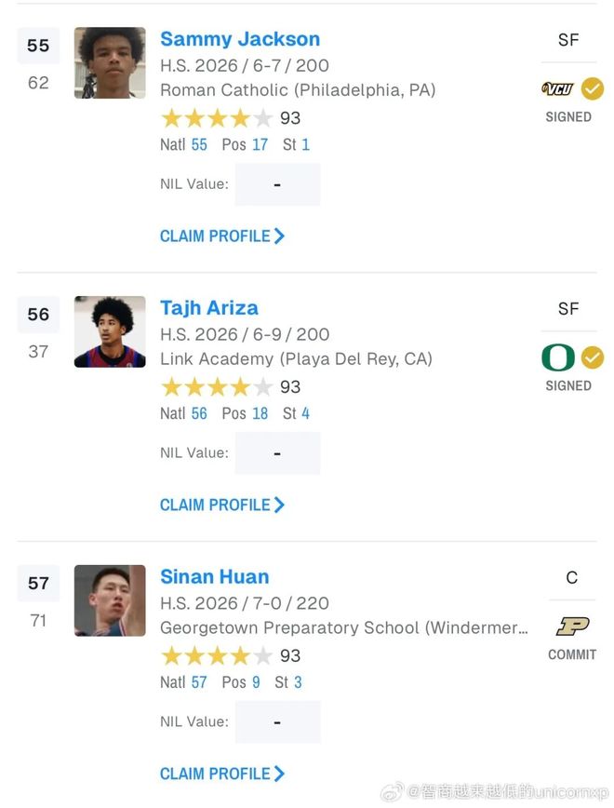Viewport: 614px width, 808px height.
Task: Open Sammy Jackson's profile photo
Action: click(x=110, y=63)
